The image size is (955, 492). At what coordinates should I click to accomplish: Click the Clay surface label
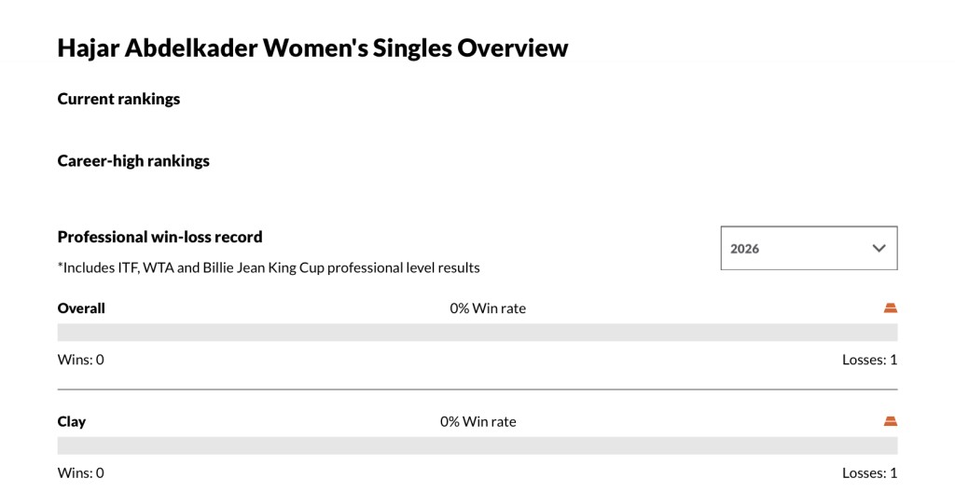point(72,421)
